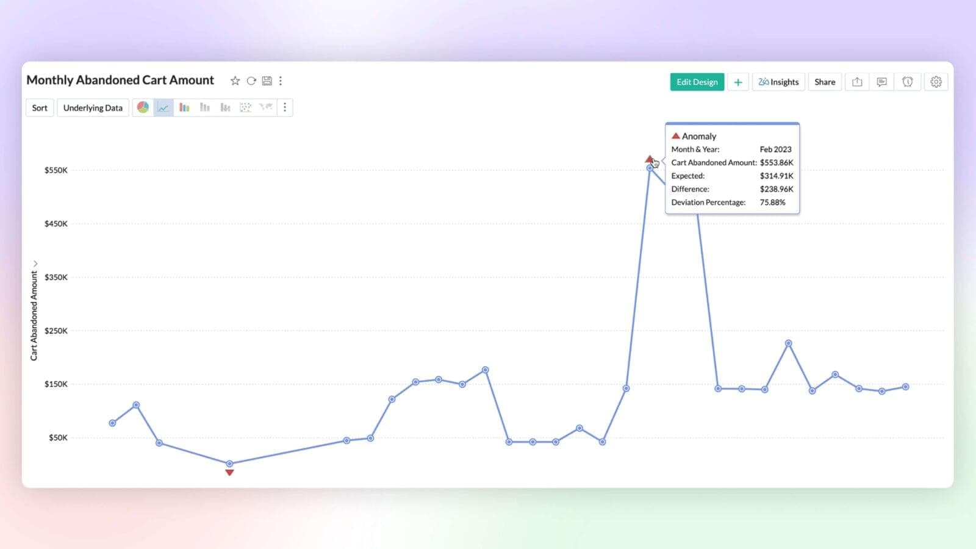This screenshot has width=976, height=549.
Task: Switch to colored bar chart type
Action: (184, 107)
